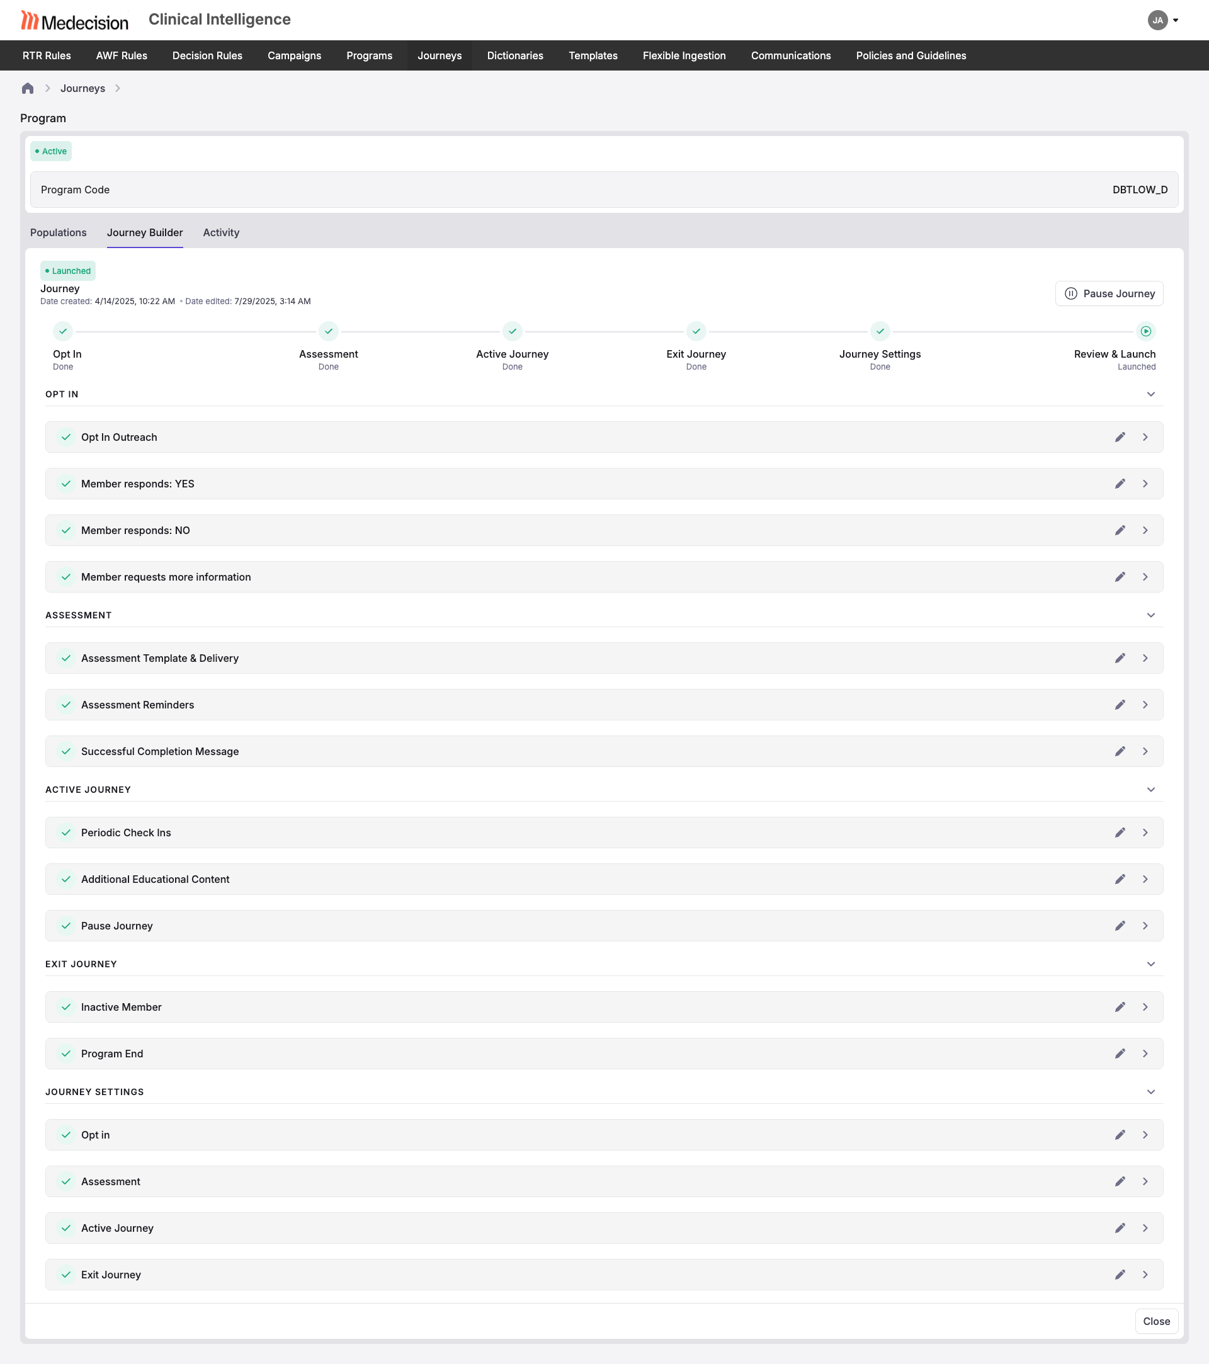Screen dimensions: 1209x1364
Task: Select the Review & Launch step marker
Action: tap(1145, 331)
